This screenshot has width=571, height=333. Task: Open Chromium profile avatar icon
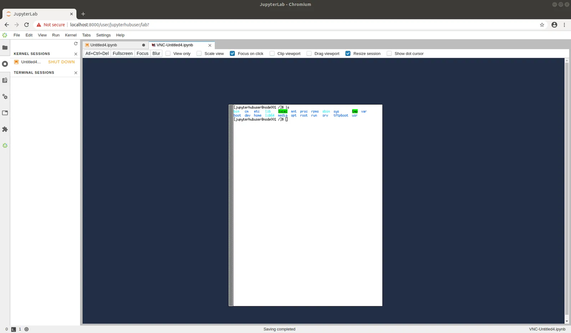554,25
